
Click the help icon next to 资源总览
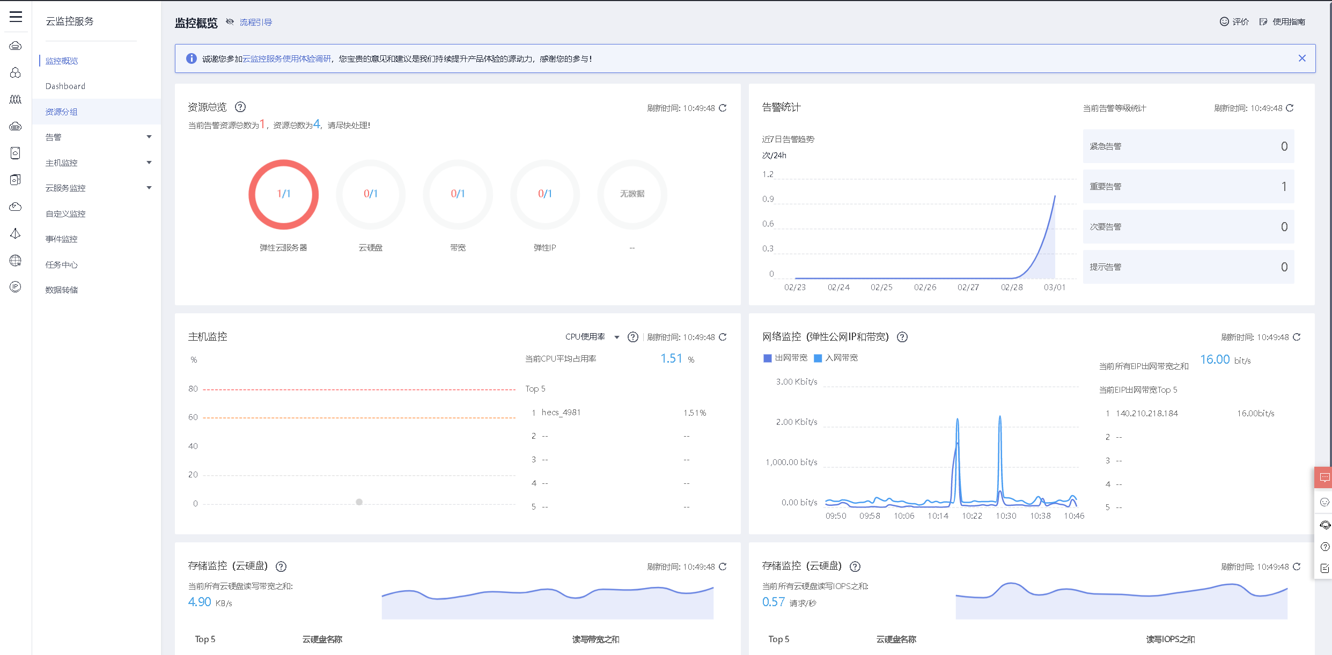[240, 107]
